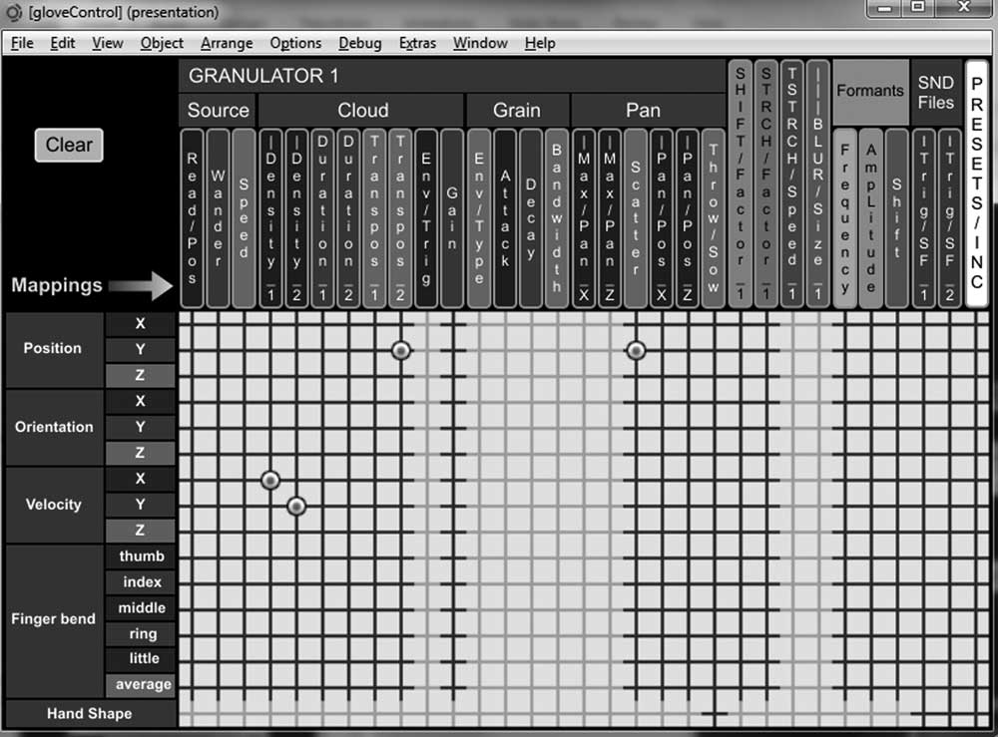Select the Finger bend average row label

point(141,685)
